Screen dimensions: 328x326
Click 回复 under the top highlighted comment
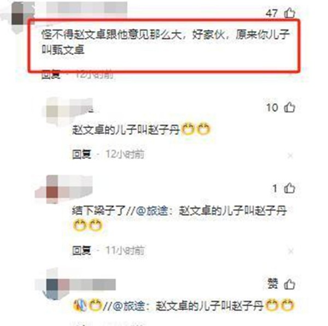[x=51, y=75]
